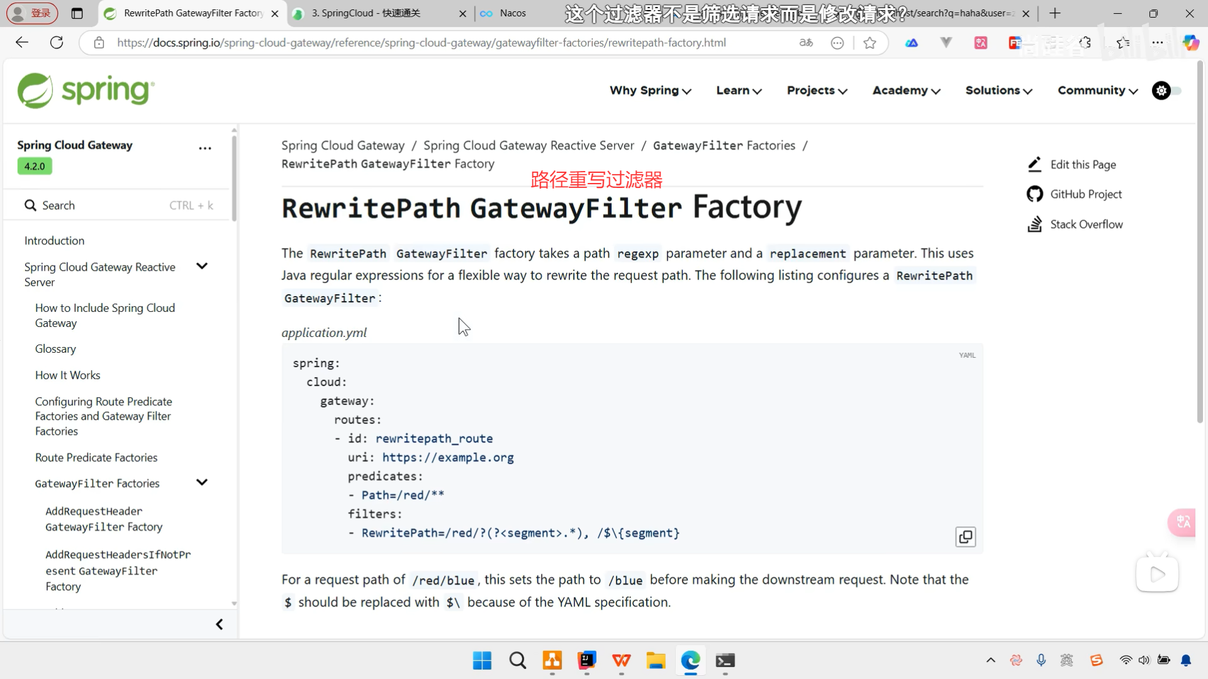The image size is (1208, 679).
Task: Click the Spring logo
Action: point(86,91)
